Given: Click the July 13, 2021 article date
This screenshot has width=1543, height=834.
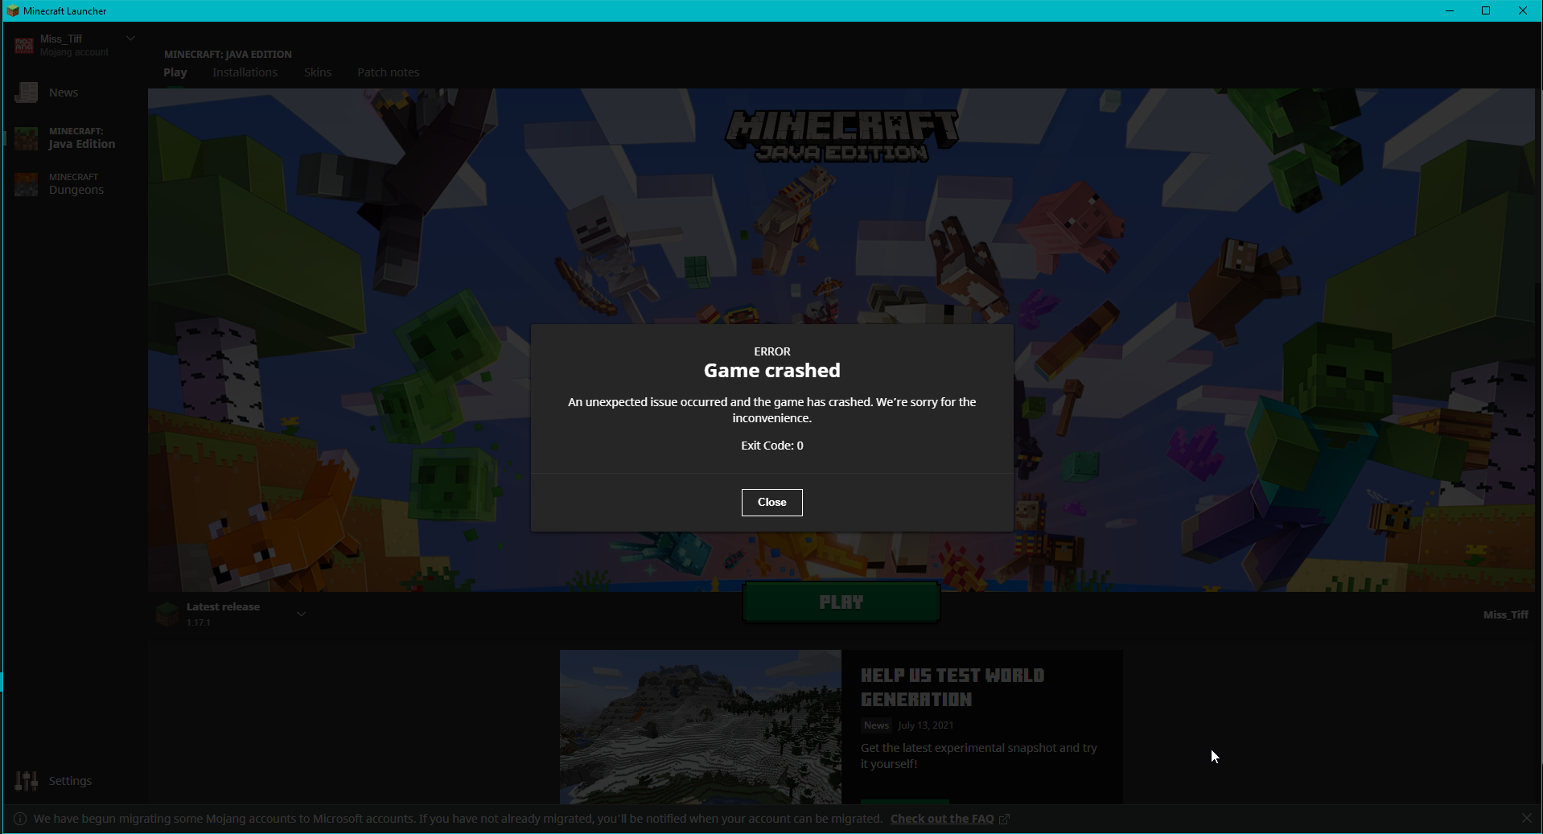Looking at the screenshot, I should pos(926,725).
